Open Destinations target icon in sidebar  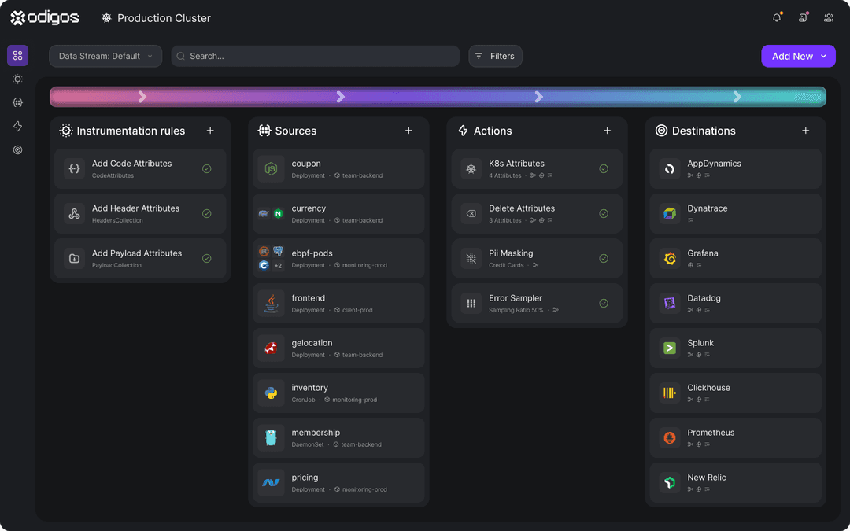coord(17,150)
